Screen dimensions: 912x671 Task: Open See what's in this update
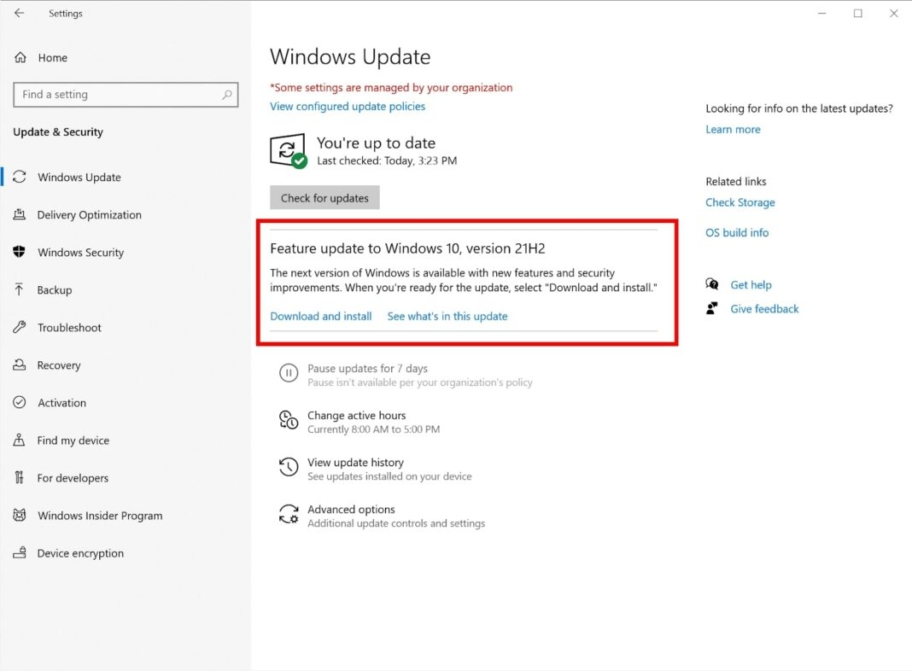coord(447,316)
